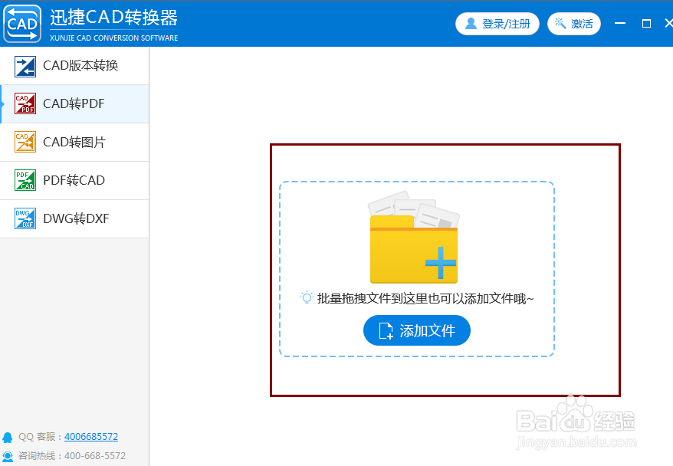Image resolution: width=673 pixels, height=466 pixels.
Task: Click the hotline headset icon
Action: pyautogui.click(x=8, y=456)
